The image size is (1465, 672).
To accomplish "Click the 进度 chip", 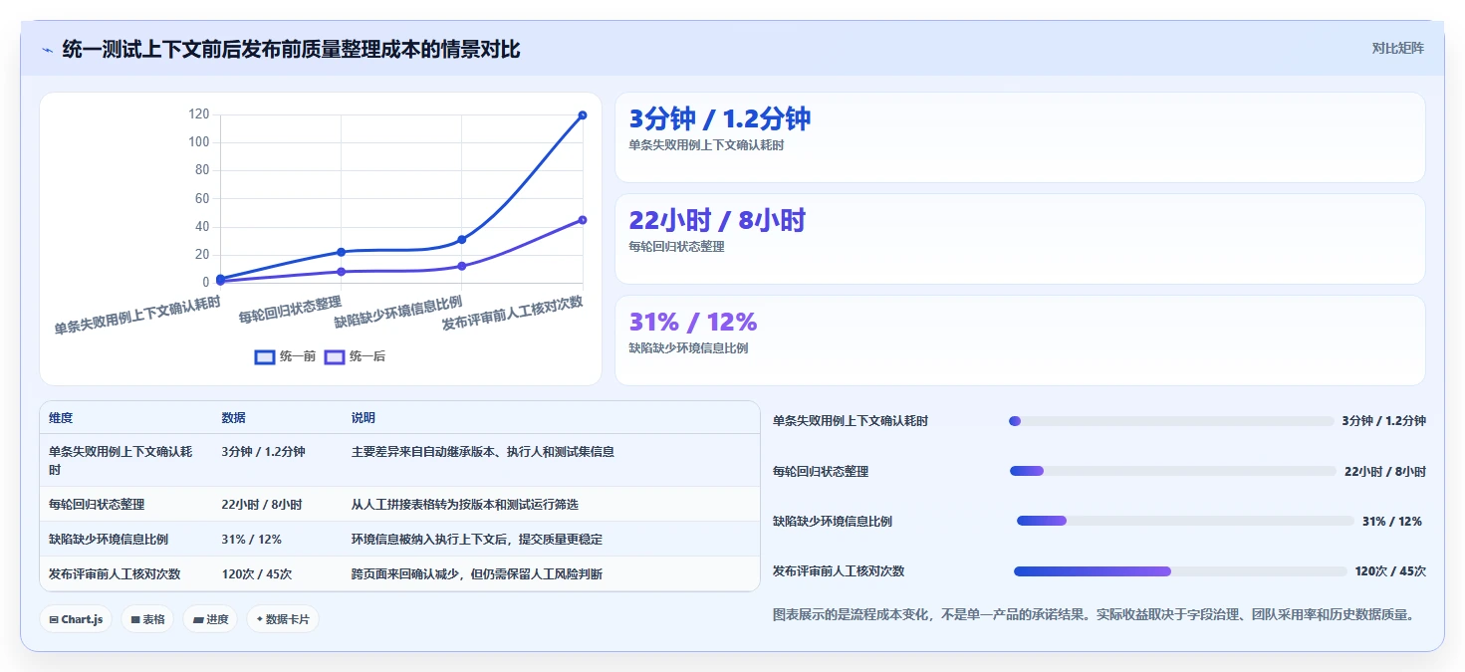I will (210, 619).
